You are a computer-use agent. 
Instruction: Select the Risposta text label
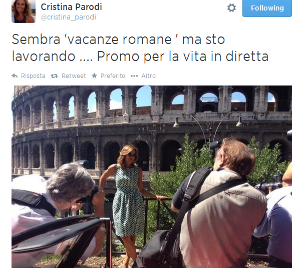33,76
